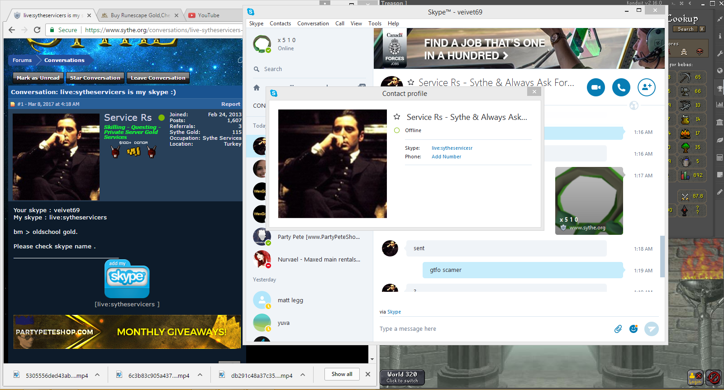Click Star Conversation button

click(95, 78)
